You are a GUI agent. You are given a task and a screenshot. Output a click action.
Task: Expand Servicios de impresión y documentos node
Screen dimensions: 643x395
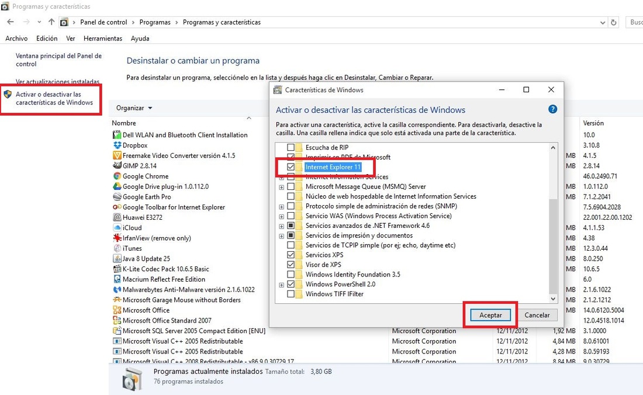point(281,237)
